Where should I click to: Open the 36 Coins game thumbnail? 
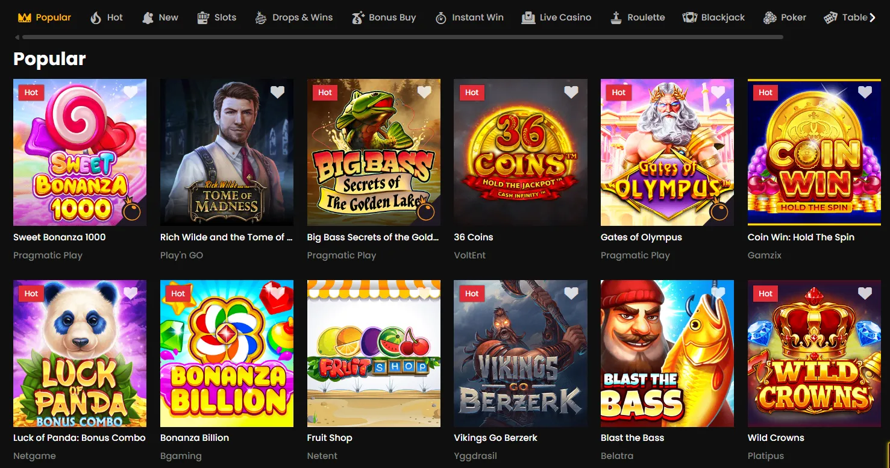click(521, 152)
